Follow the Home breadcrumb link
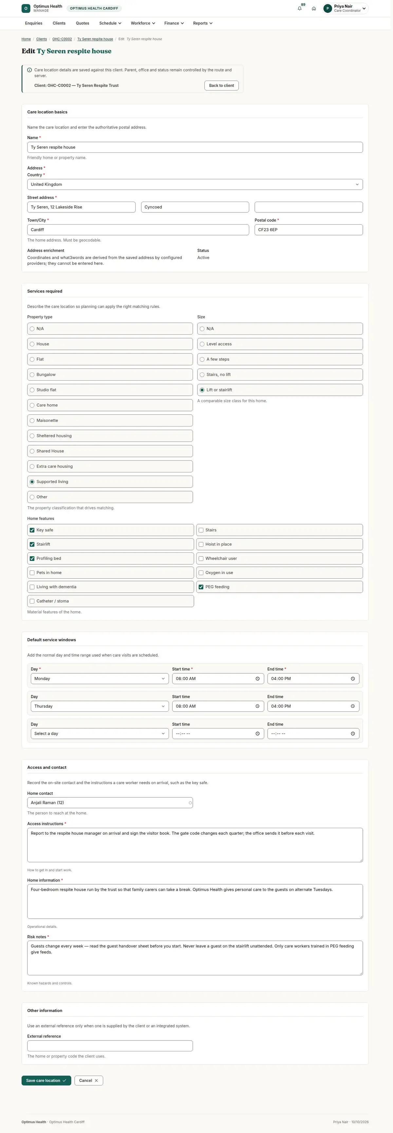 (x=26, y=39)
